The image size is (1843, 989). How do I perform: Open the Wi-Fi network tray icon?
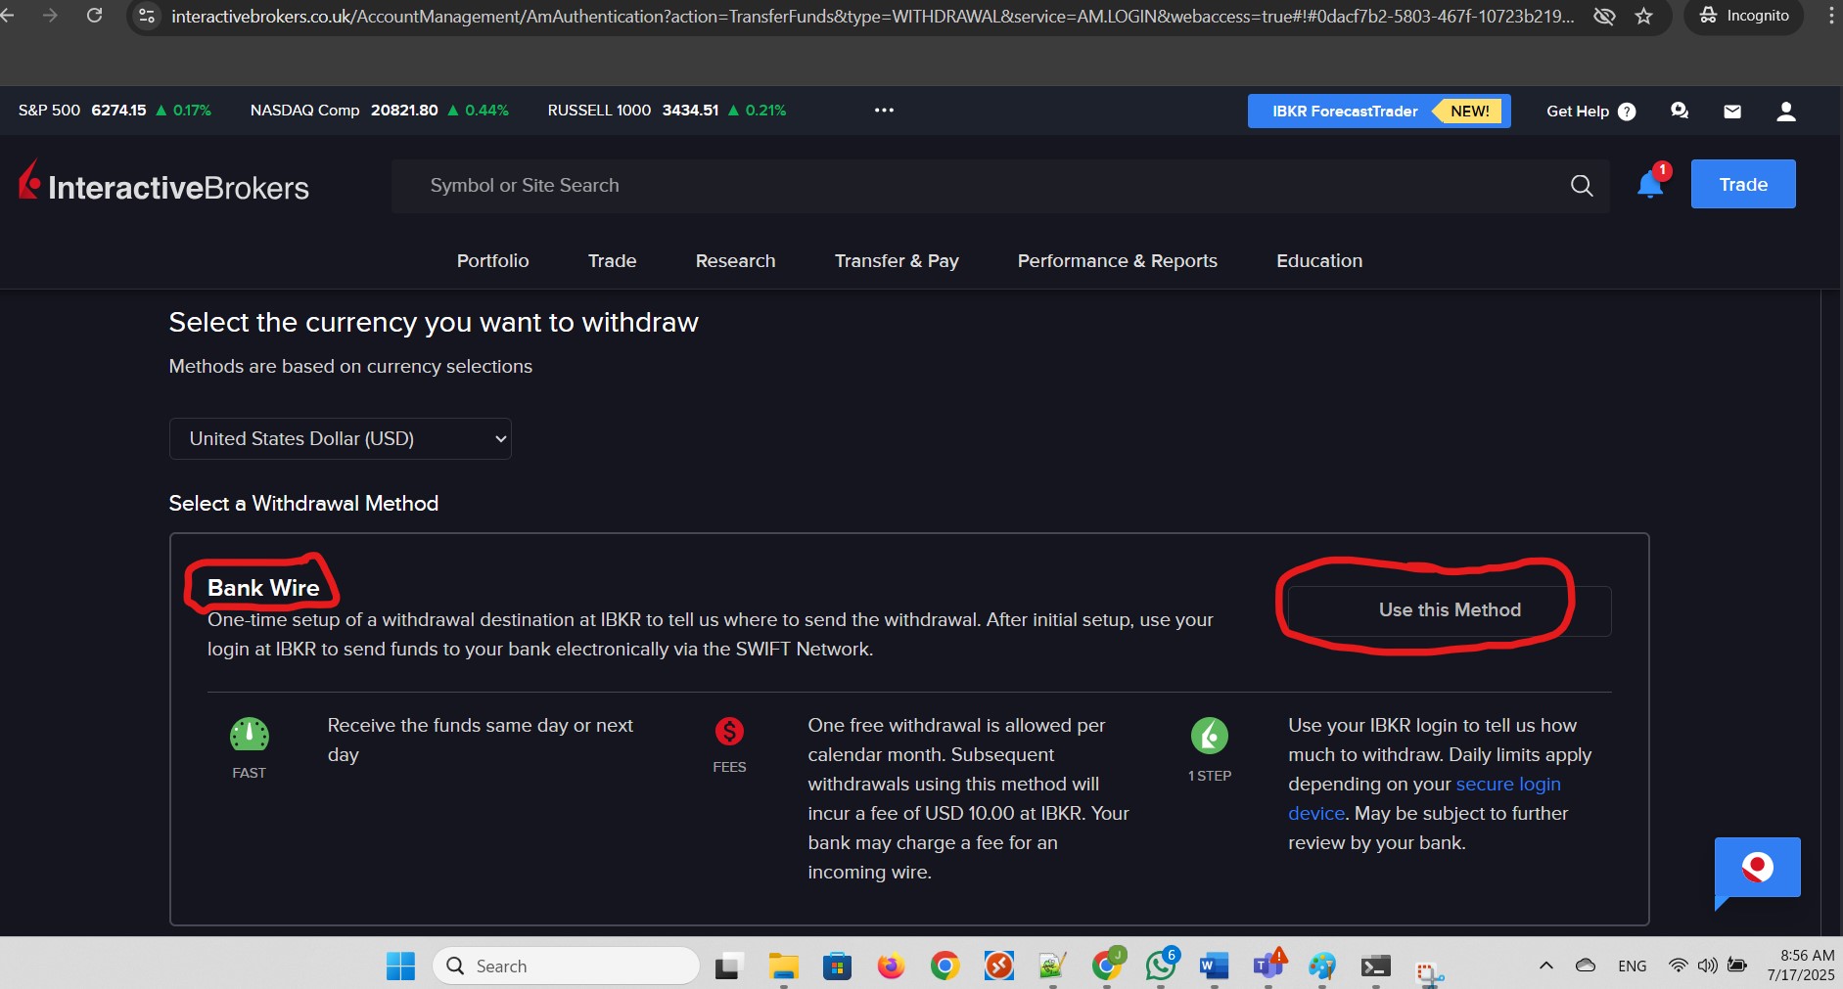[1678, 966]
